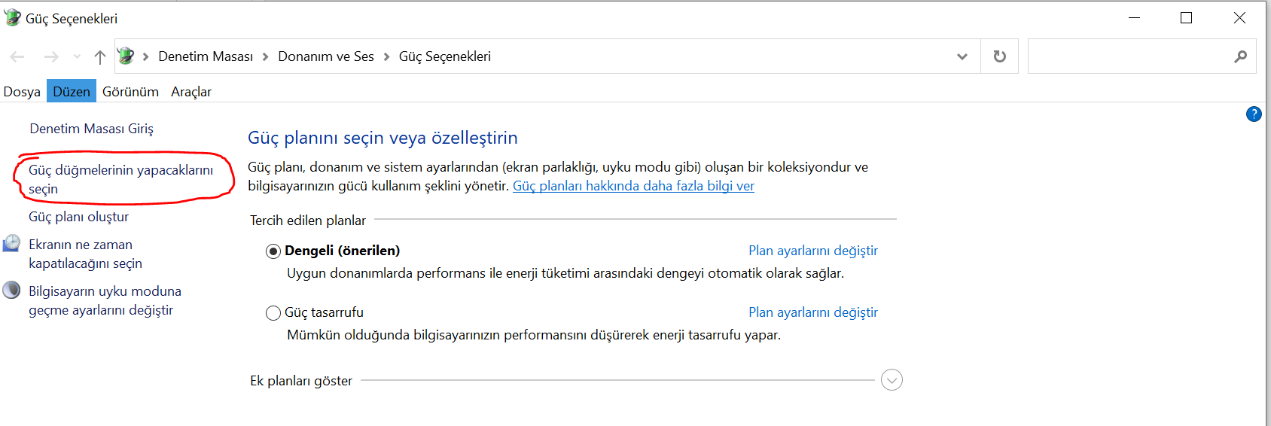Click Plan ayarlarını değiştir for Dengeli

(812, 251)
